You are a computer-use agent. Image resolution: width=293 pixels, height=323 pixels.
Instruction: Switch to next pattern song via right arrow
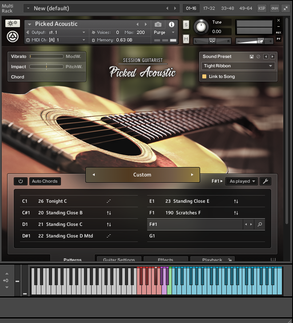192,175
